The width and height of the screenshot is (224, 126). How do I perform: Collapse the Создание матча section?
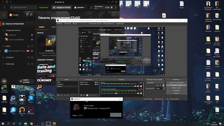click(3, 30)
